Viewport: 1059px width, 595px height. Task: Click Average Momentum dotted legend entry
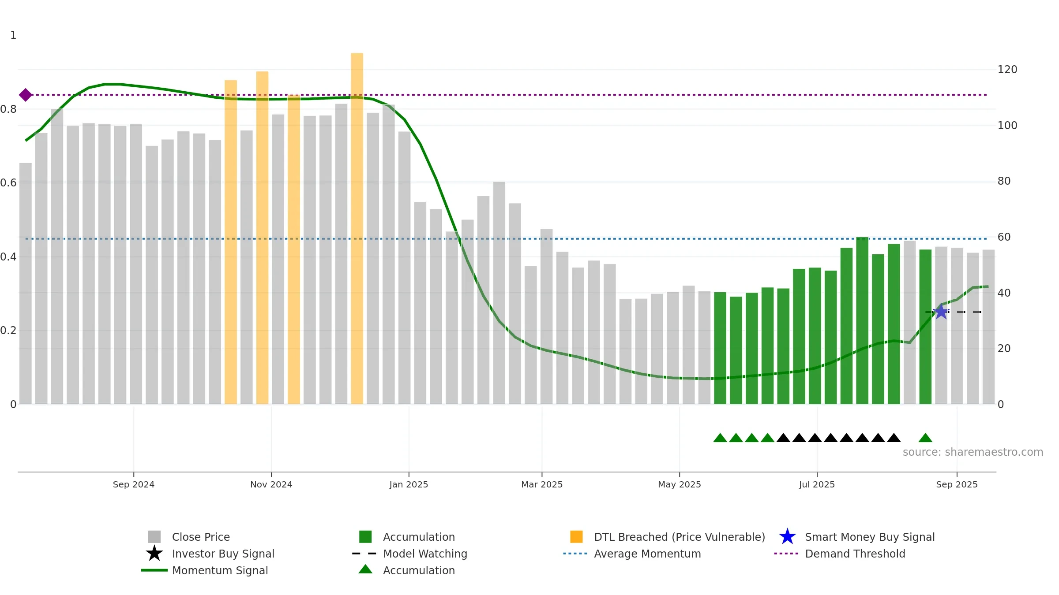coord(632,554)
